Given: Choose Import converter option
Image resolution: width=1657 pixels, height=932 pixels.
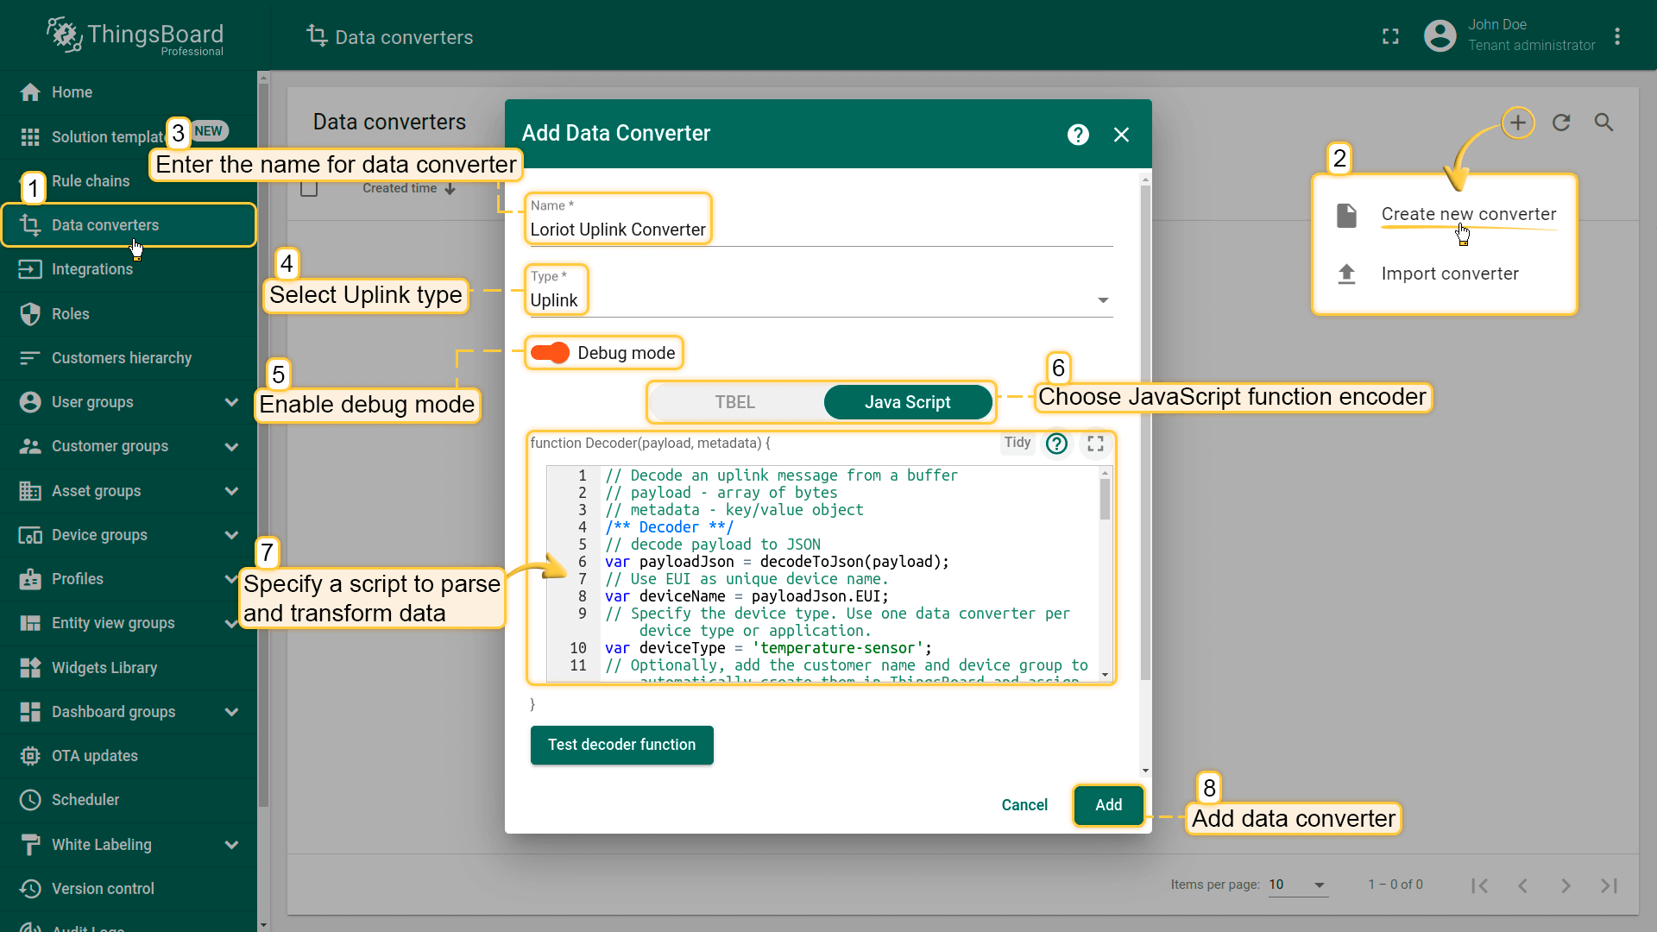Looking at the screenshot, I should click(x=1445, y=274).
